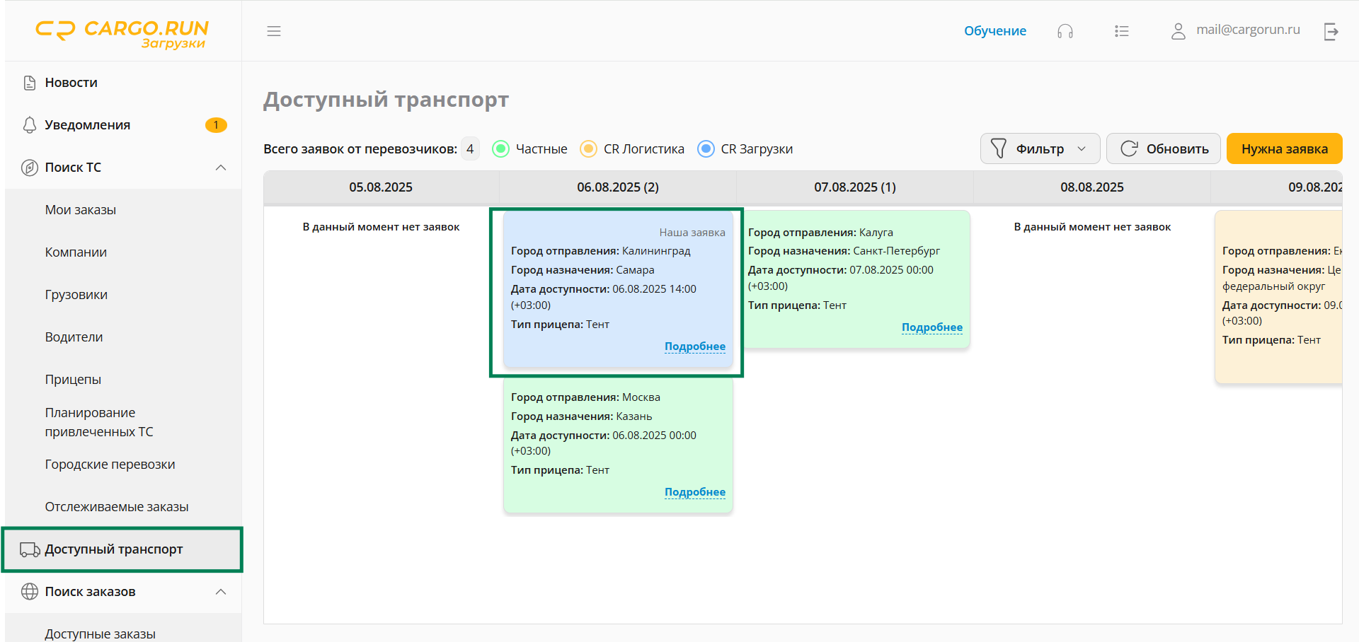Toggle the Частные radio filter

pos(501,149)
